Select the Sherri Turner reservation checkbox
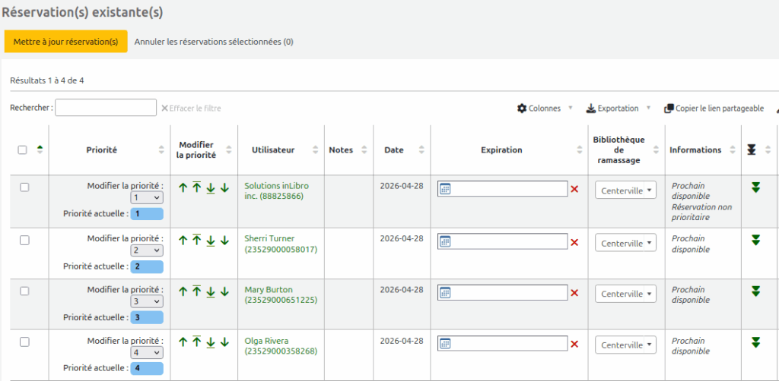Viewport: 779px width, 381px height. click(x=24, y=240)
